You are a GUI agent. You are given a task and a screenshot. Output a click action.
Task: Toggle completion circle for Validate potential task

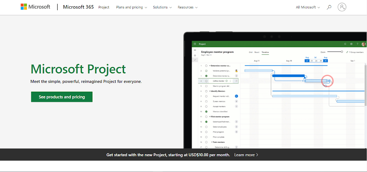pyautogui.click(x=206, y=71)
